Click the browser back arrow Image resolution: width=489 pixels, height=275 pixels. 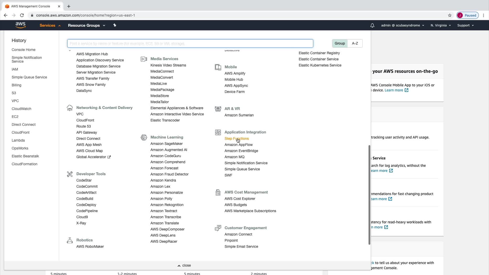(6, 15)
